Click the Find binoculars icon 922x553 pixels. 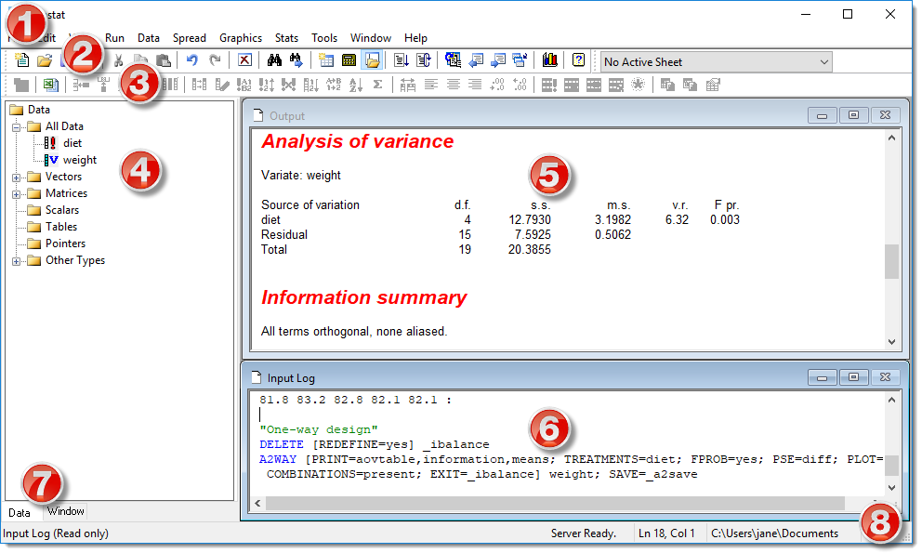[273, 59]
